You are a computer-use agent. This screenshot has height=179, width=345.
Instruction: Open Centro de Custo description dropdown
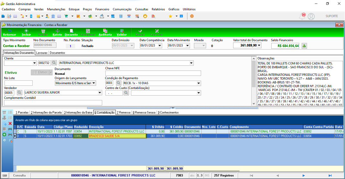(x=199, y=93)
